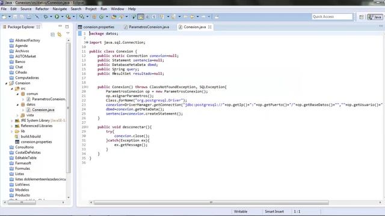Close the Package Explorer view tab
The width and height of the screenshot is (385, 216).
point(38,27)
